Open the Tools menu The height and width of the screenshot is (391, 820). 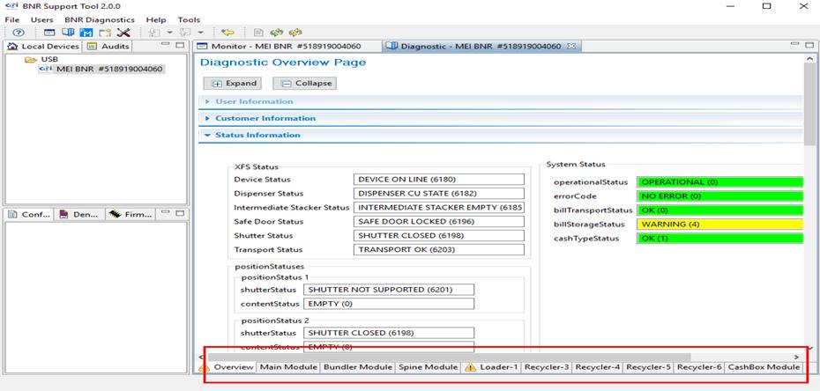[189, 19]
